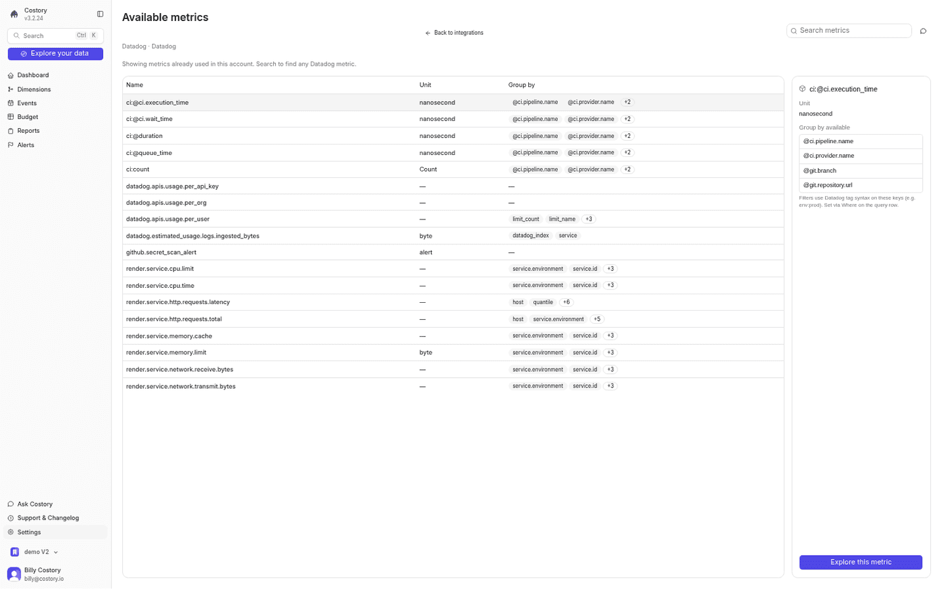946x603 pixels.
Task: Select datadog.apis.usage.per_api_key metric
Action: (453, 187)
